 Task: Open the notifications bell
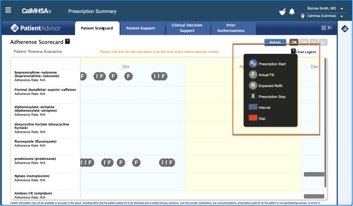(292, 12)
